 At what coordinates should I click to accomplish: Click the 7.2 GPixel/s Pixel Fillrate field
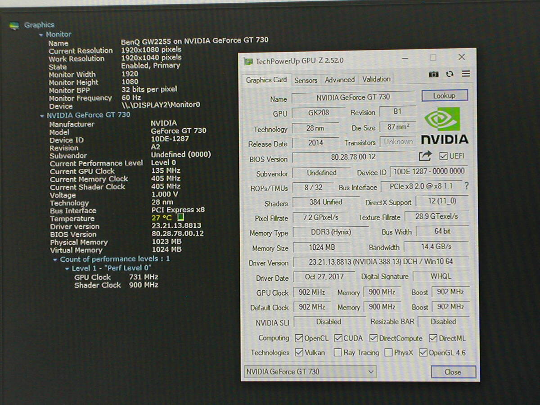tap(320, 217)
